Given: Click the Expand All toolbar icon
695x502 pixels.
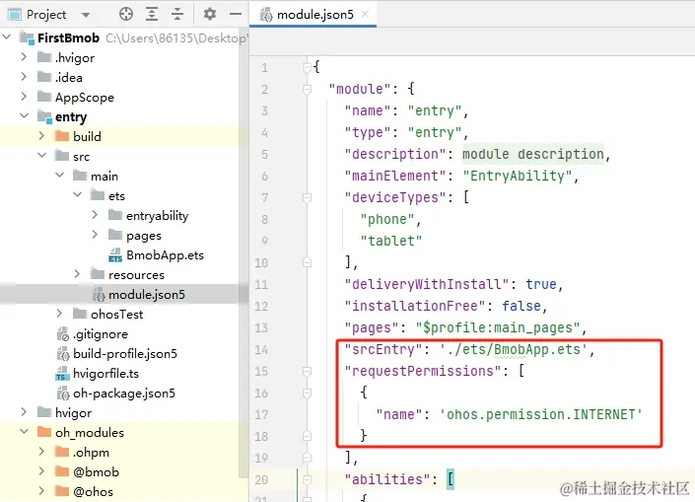Looking at the screenshot, I should coord(152,14).
